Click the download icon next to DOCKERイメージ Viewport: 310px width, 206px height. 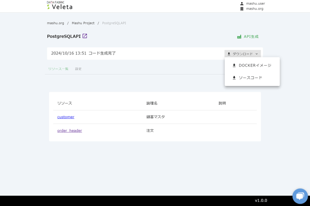click(234, 66)
